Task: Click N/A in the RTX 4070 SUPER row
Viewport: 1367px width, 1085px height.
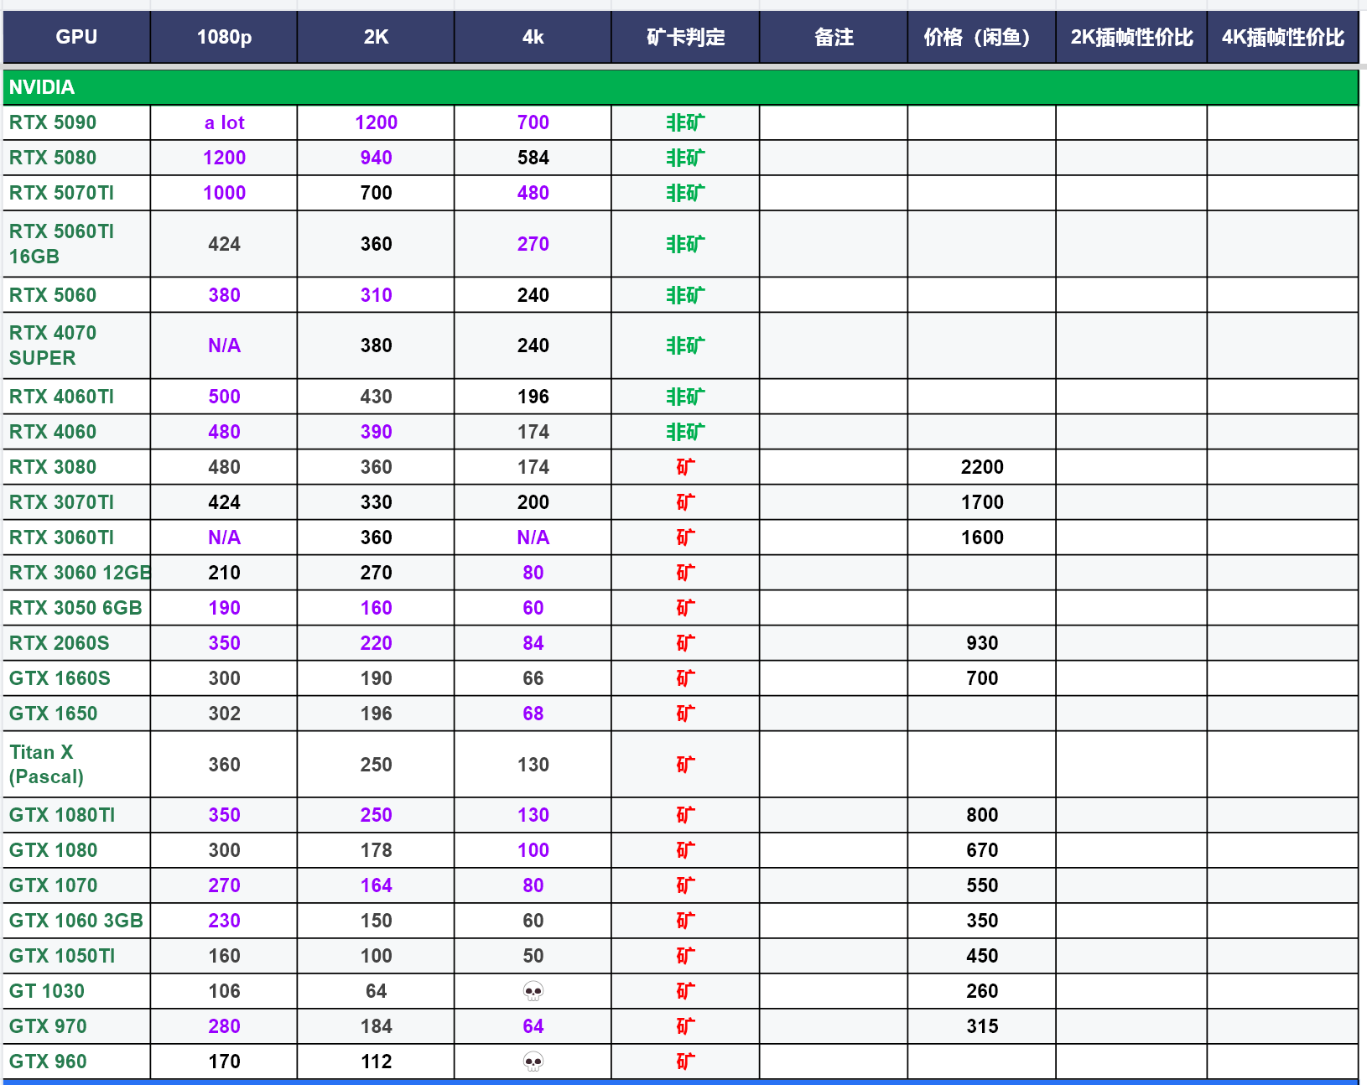Action: pyautogui.click(x=224, y=345)
